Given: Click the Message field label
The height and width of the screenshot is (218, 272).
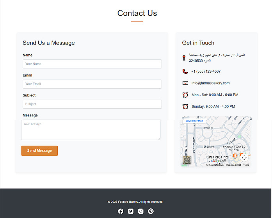Looking at the screenshot, I should 30,115.
